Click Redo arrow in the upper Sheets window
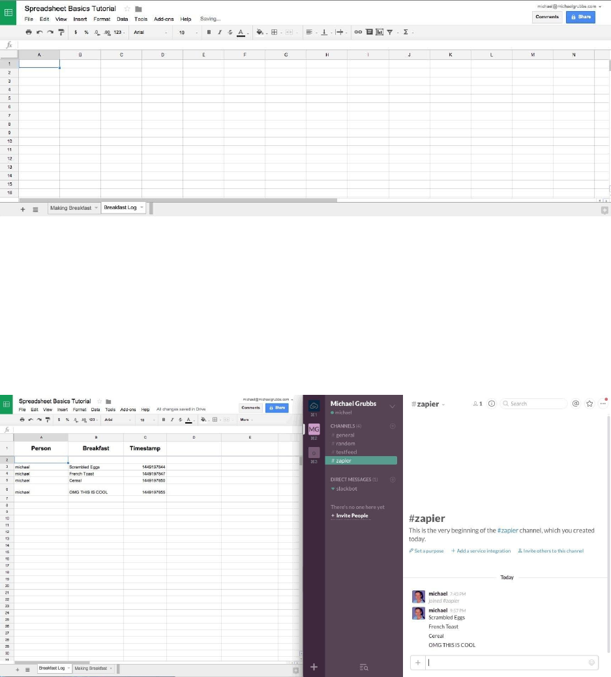 click(x=50, y=32)
